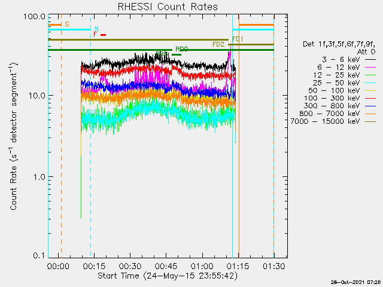Click the 01:00 time tick label
This screenshot has height=287, width=383.
202,266
